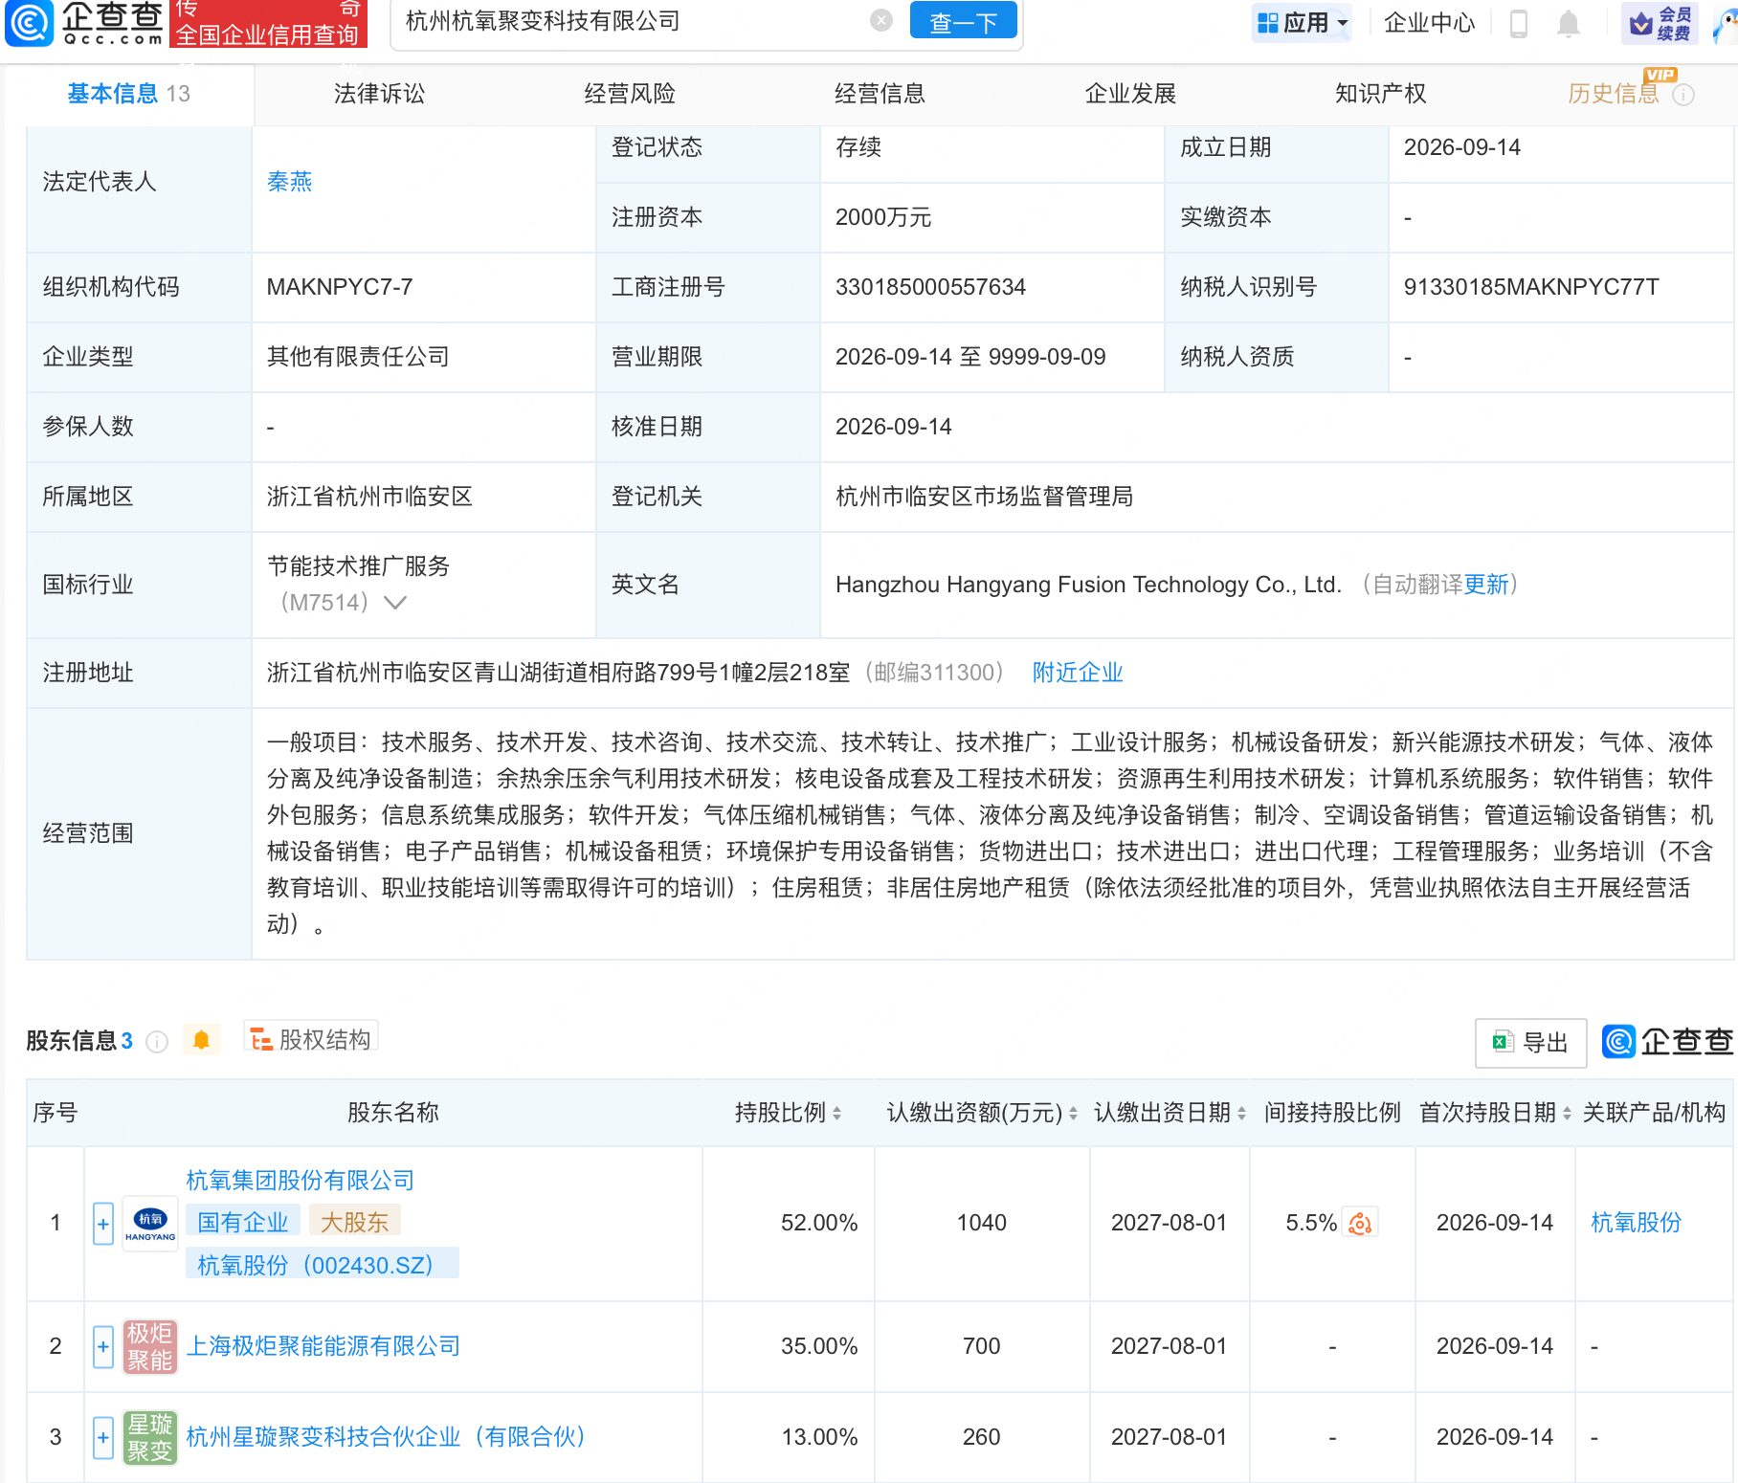Click the Hangyang company logo thumbnail
Viewport: 1738px width, 1483px height.
(x=150, y=1224)
